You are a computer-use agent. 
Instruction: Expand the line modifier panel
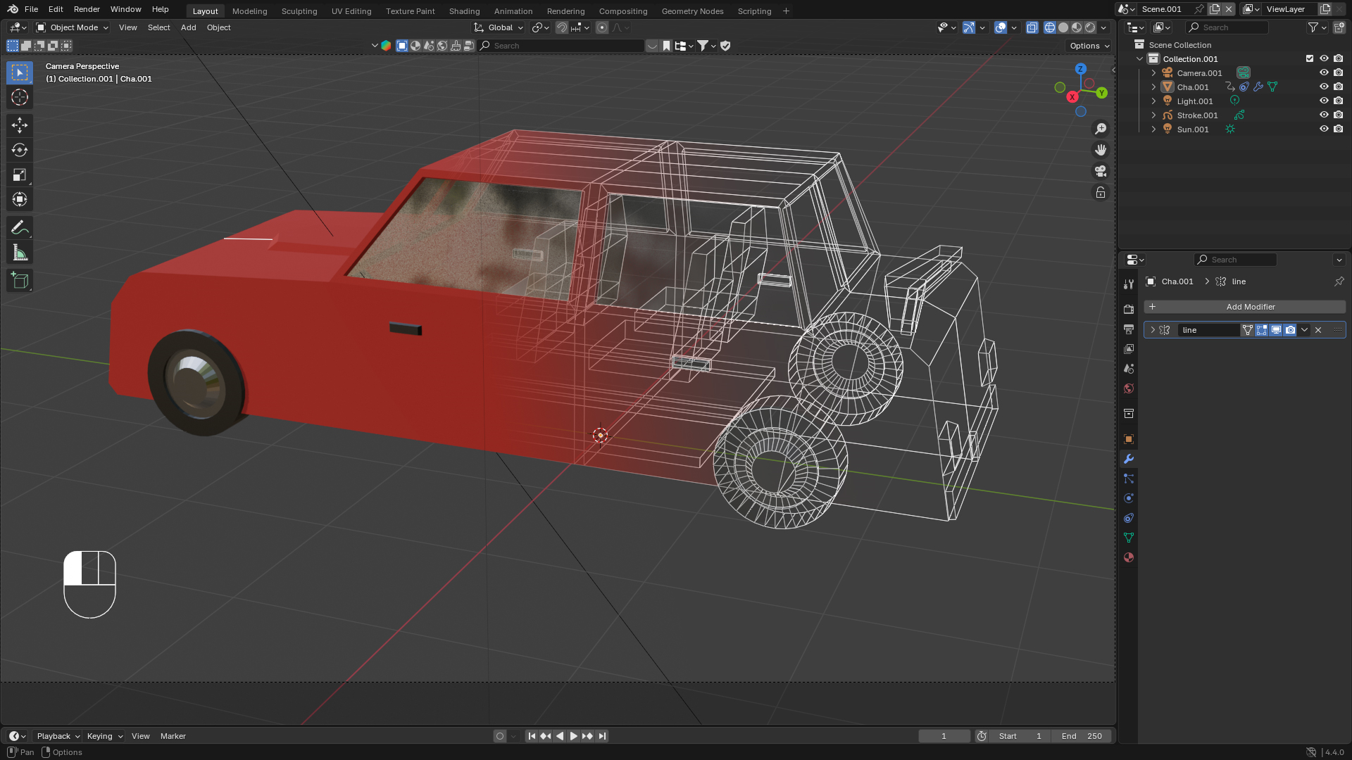pos(1153,330)
